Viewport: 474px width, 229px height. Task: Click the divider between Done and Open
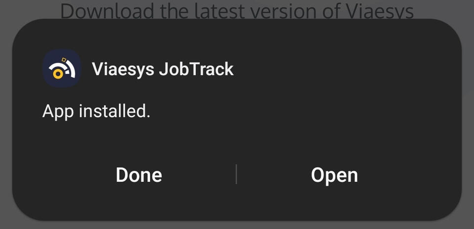click(x=237, y=174)
